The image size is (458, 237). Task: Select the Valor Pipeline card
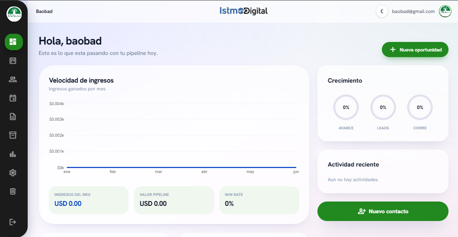[x=174, y=200]
